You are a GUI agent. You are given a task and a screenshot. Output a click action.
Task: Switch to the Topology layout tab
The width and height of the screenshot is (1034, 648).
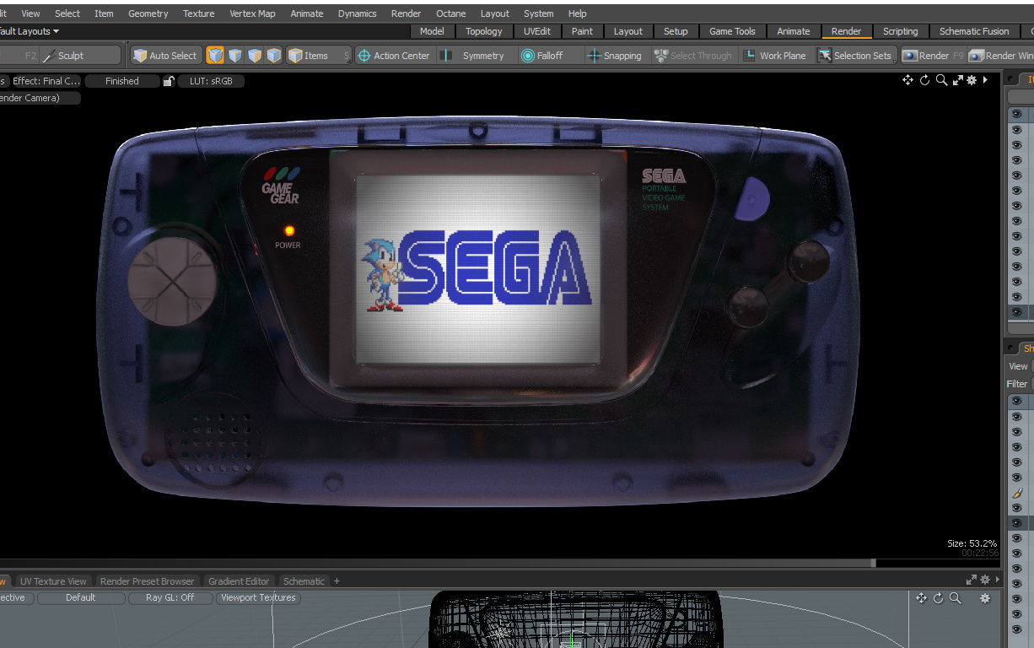(x=483, y=31)
